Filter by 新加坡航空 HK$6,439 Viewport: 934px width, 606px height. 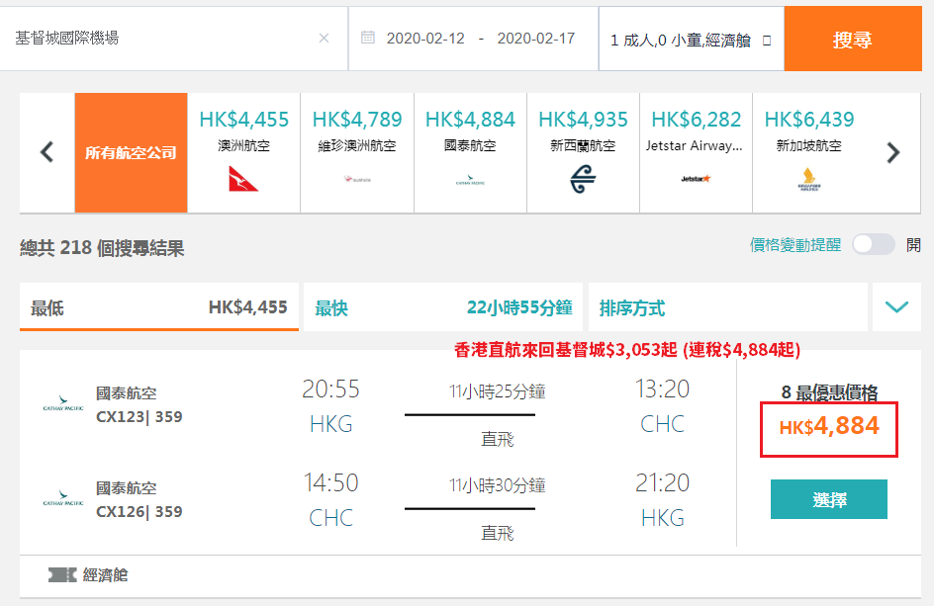pos(809,152)
